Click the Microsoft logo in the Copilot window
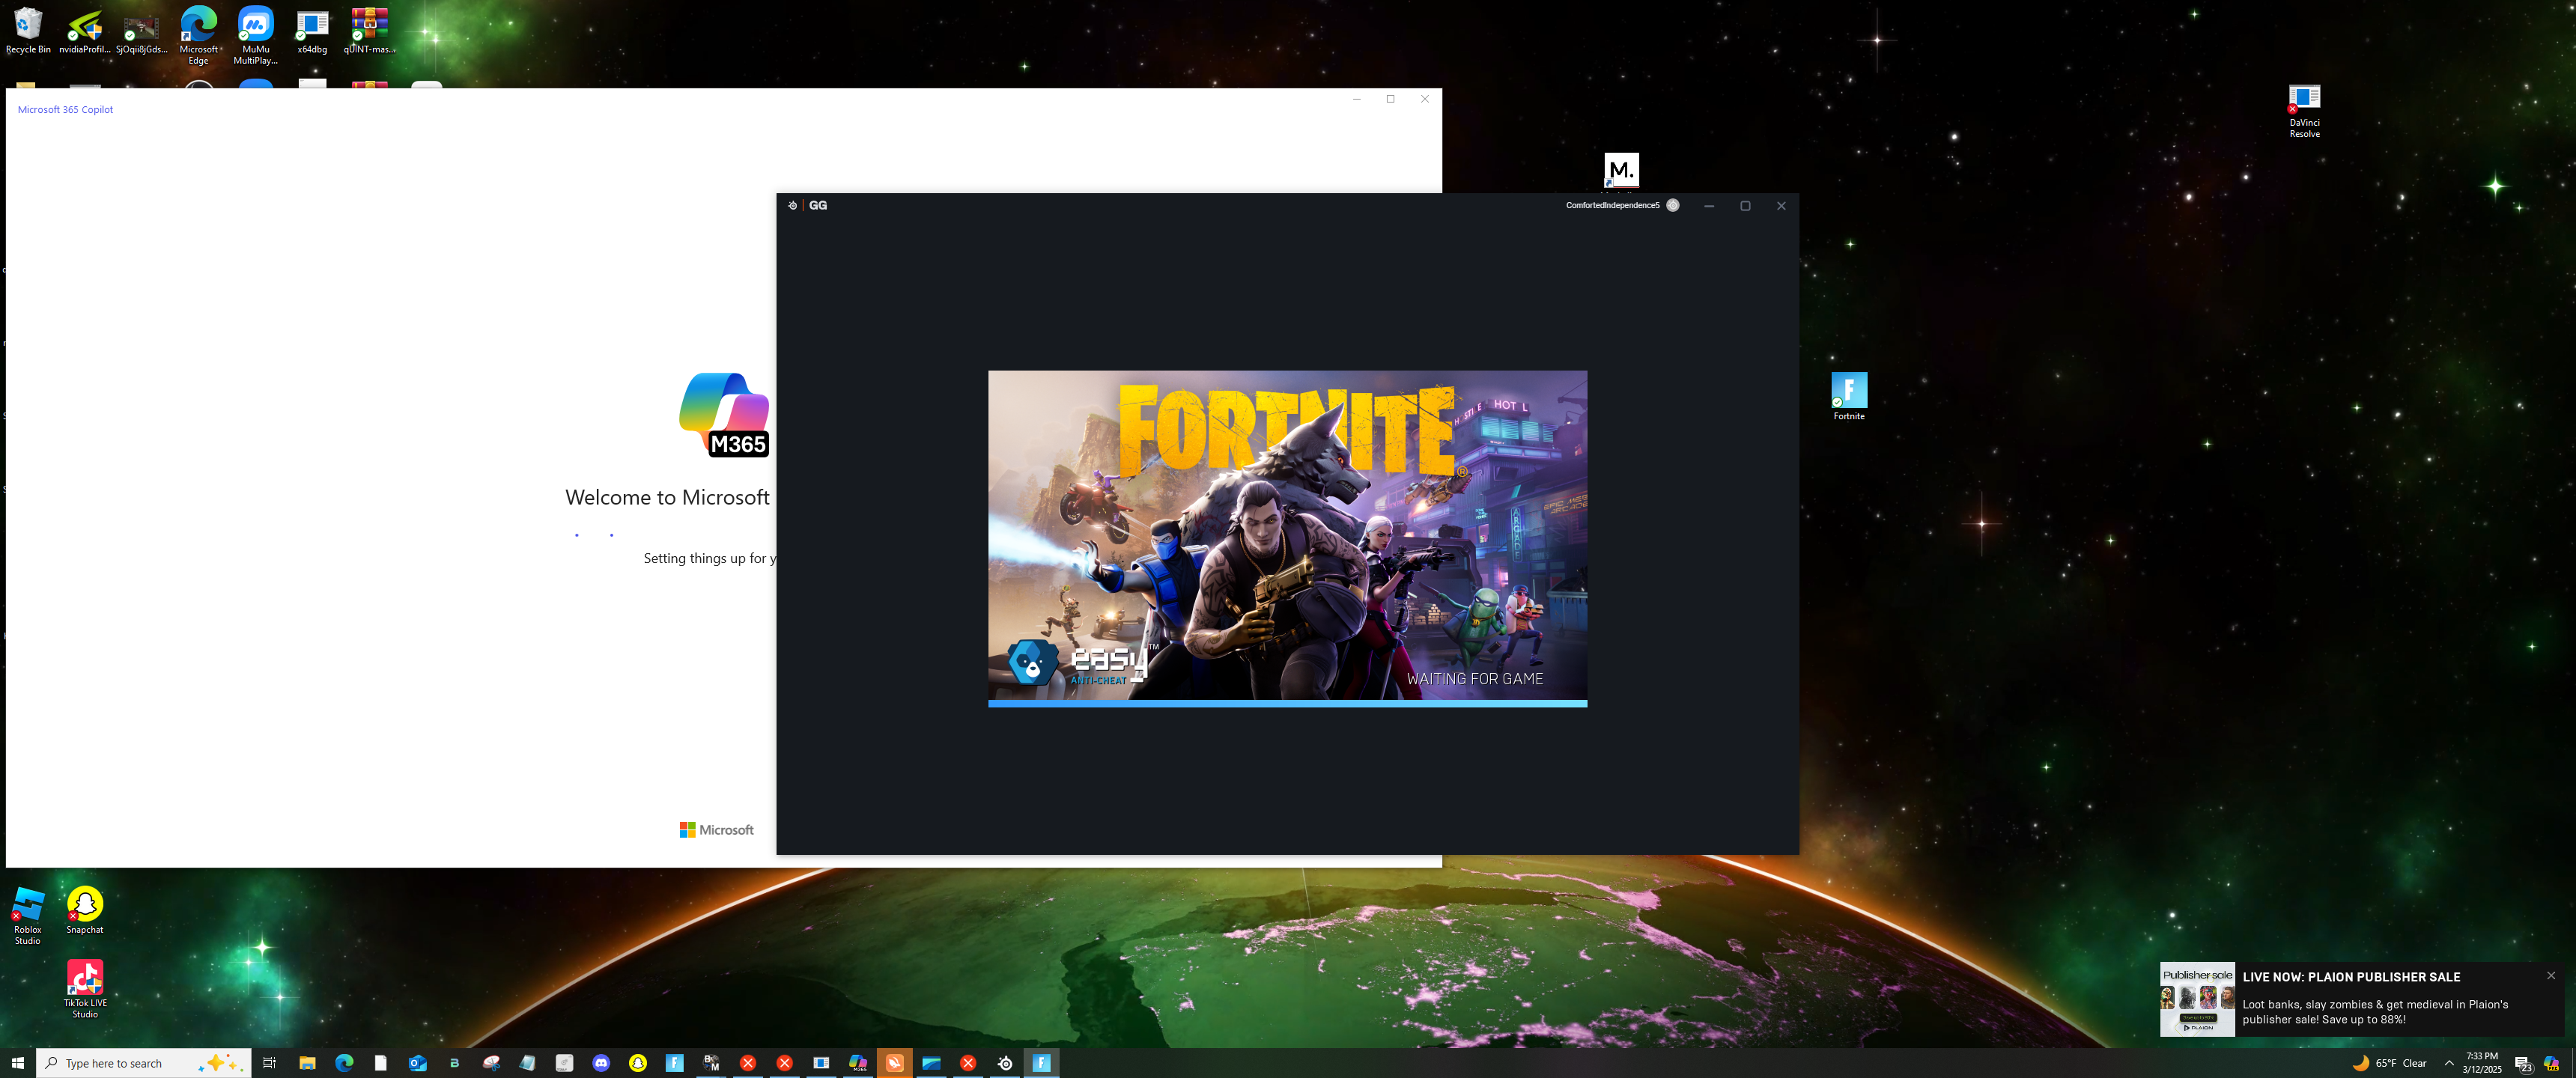The height and width of the screenshot is (1078, 2576). 716,830
